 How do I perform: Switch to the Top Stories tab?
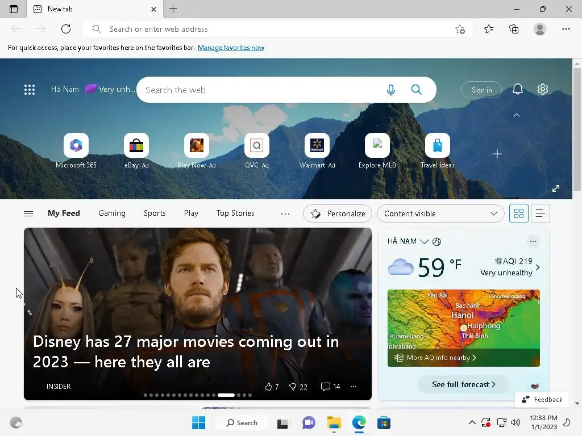[235, 213]
